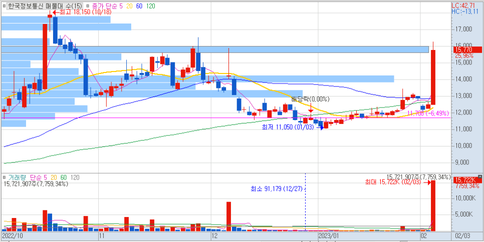Click the left 15,721,907주(7,759,34%) volume readout
Viewport: 484px width, 242px height.
[37, 184]
